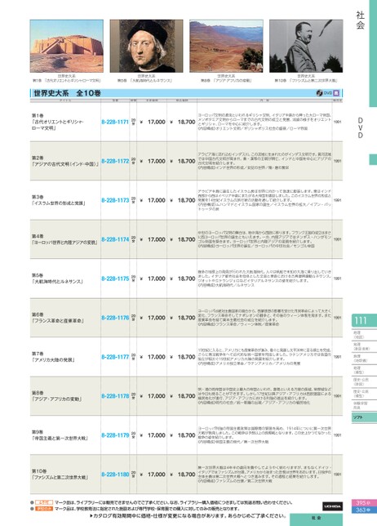The width and height of the screenshot is (377, 526).
Task: Click the 第5巻 大航海時代とルネサンス title
Action: coord(57,279)
